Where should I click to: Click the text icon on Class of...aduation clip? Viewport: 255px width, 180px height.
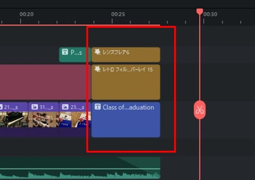[x=97, y=107]
